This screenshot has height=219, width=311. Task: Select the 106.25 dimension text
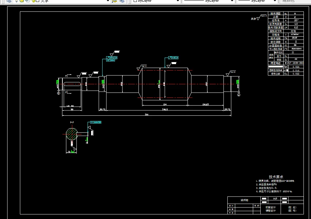pos(205,104)
